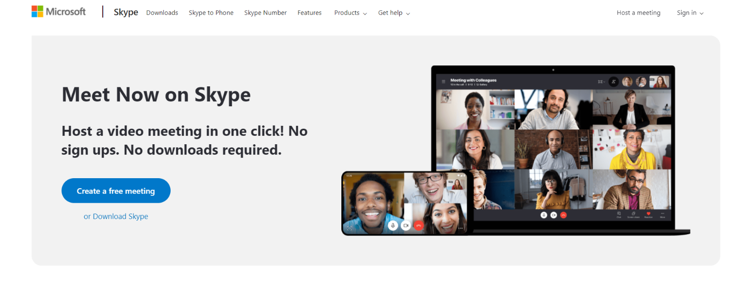This screenshot has height=287, width=744.
Task: Open Skype to Phone in the navigation
Action: pyautogui.click(x=211, y=13)
